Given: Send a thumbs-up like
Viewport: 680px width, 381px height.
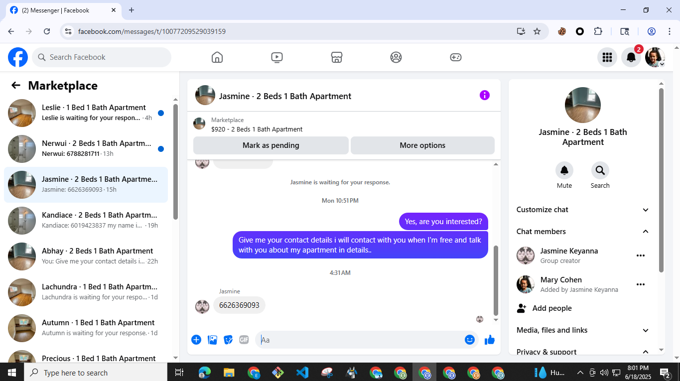Looking at the screenshot, I should tap(490, 340).
